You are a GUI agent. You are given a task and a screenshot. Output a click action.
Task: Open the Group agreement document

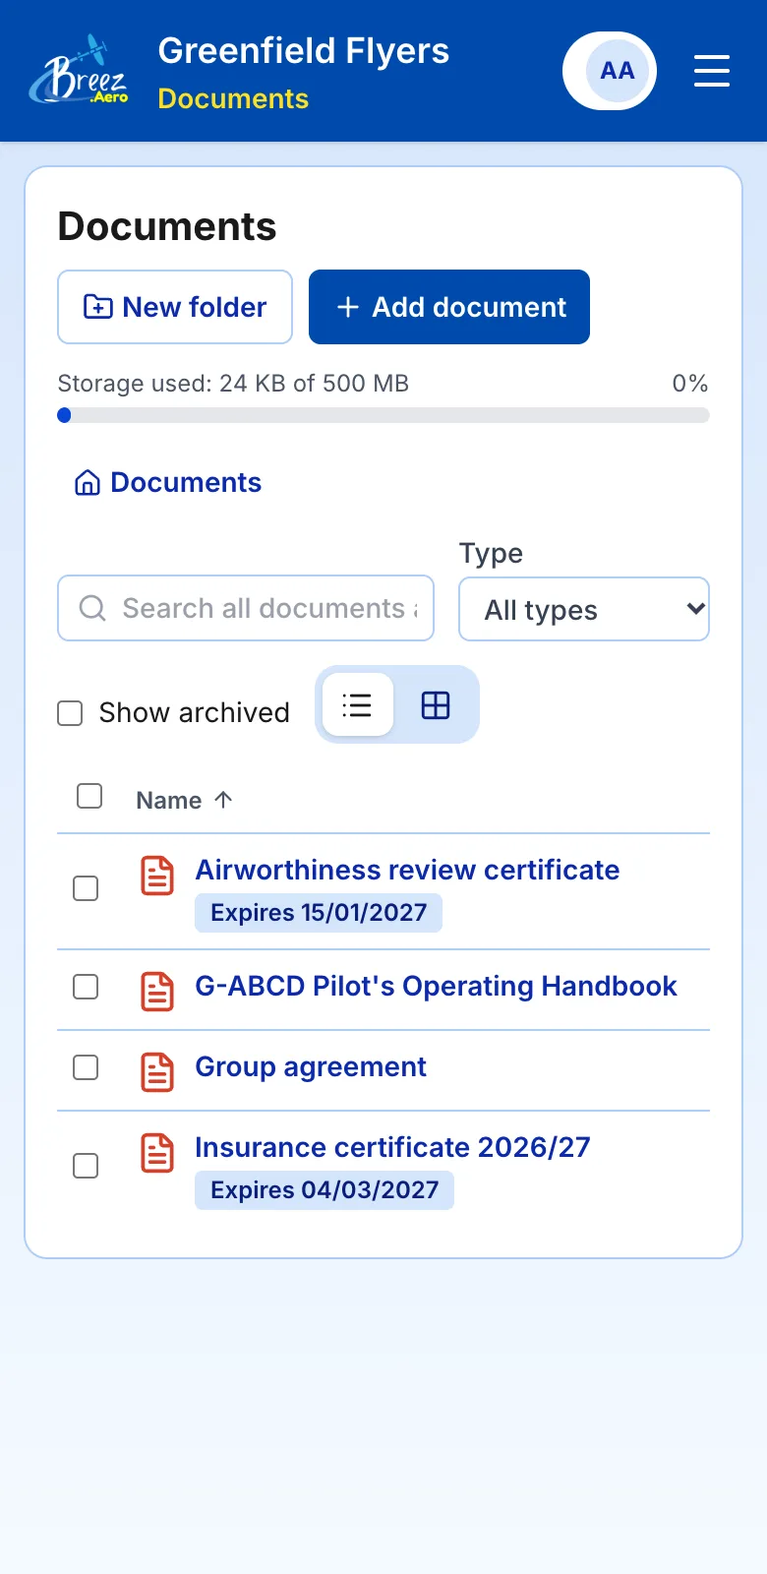point(311,1066)
